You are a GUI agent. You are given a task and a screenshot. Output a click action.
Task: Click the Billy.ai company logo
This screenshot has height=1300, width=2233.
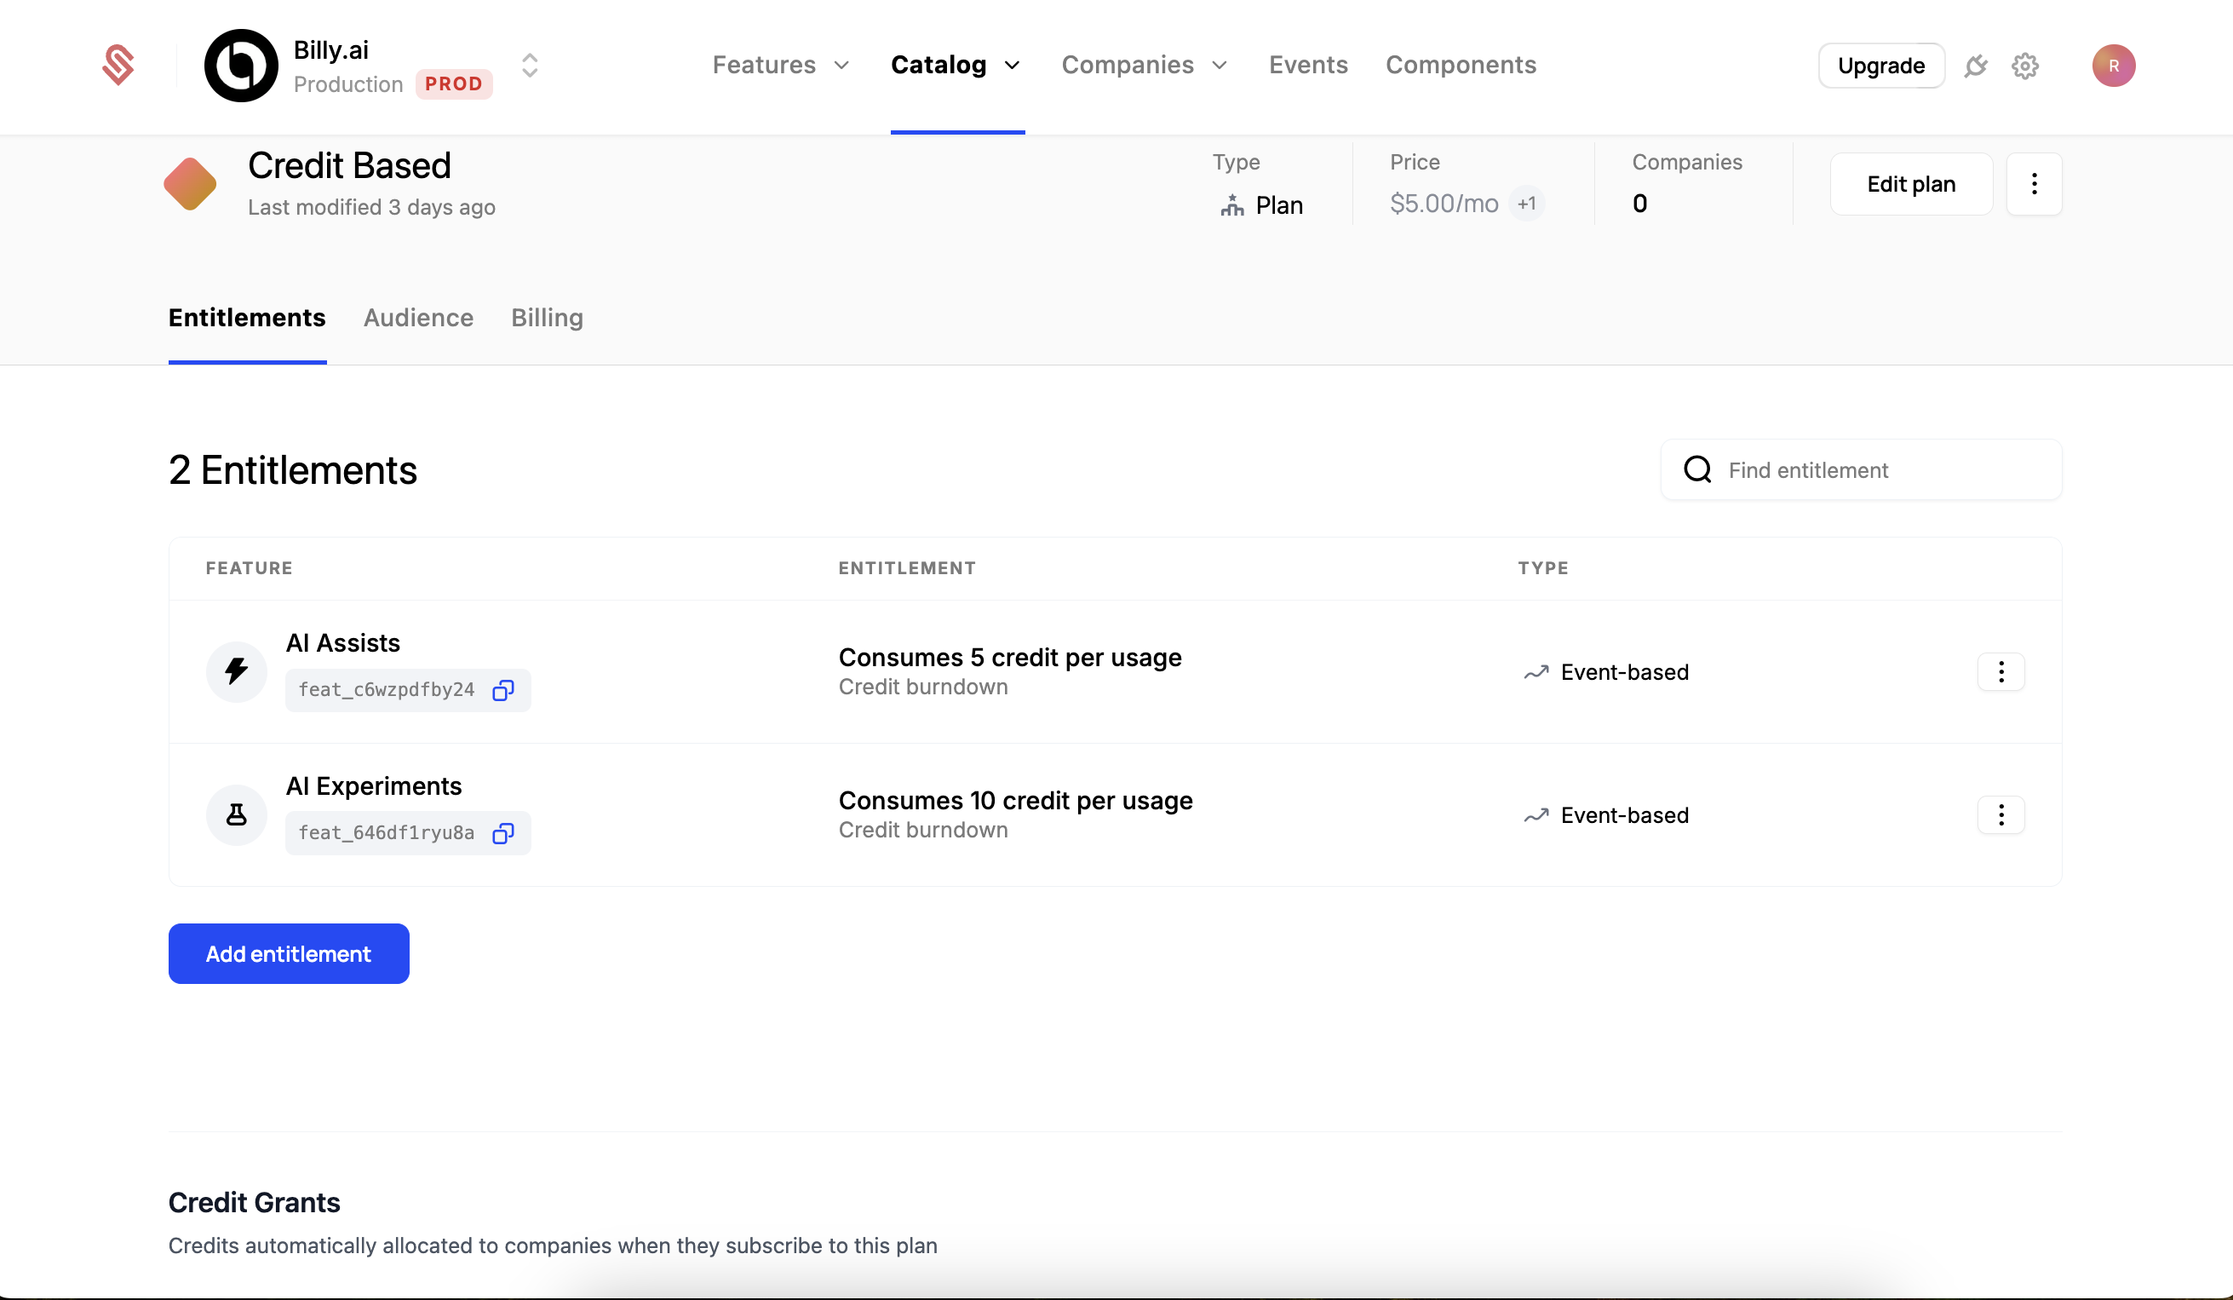(241, 66)
